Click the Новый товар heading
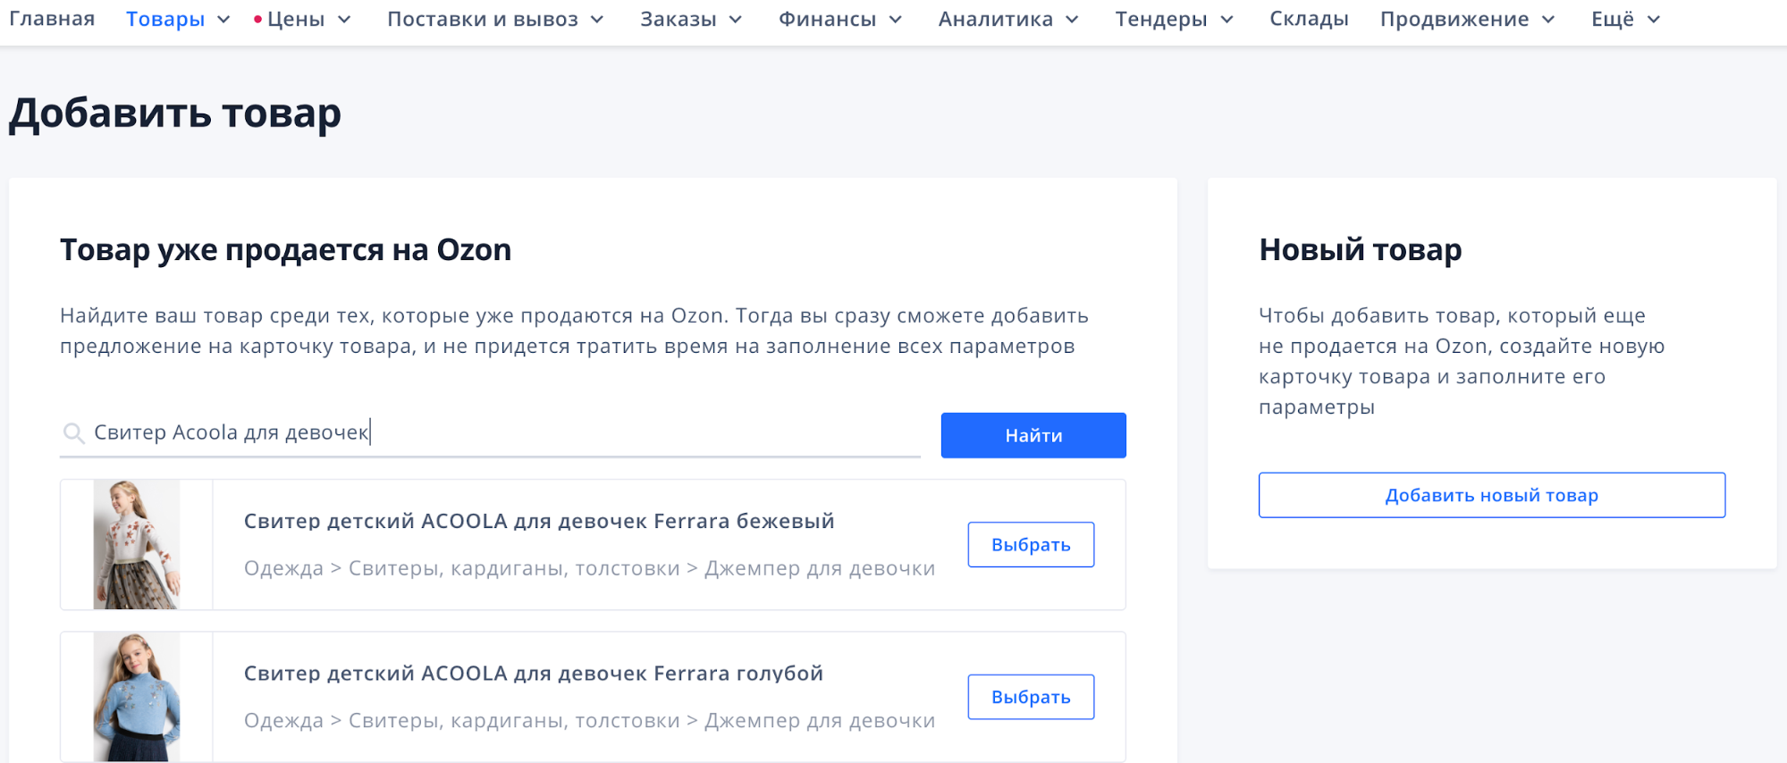This screenshot has height=763, width=1787. click(1361, 249)
